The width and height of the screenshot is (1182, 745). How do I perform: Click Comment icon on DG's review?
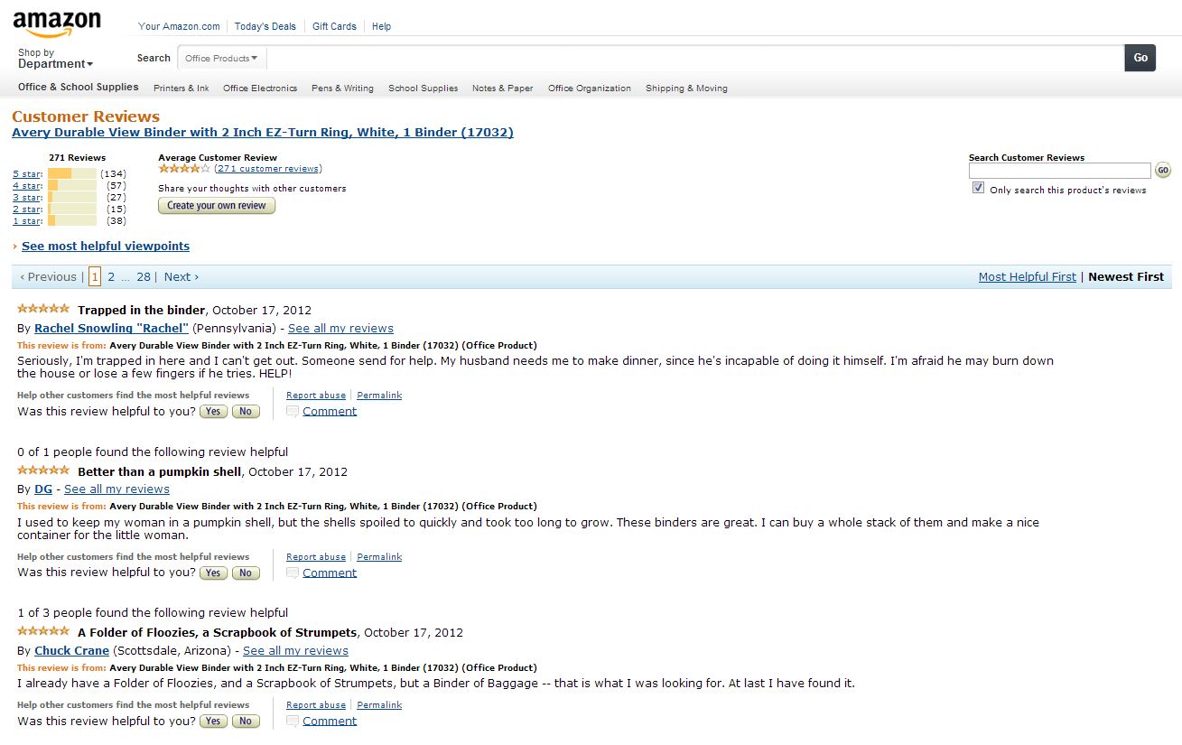293,573
